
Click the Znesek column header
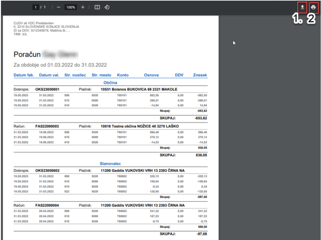(x=200, y=75)
